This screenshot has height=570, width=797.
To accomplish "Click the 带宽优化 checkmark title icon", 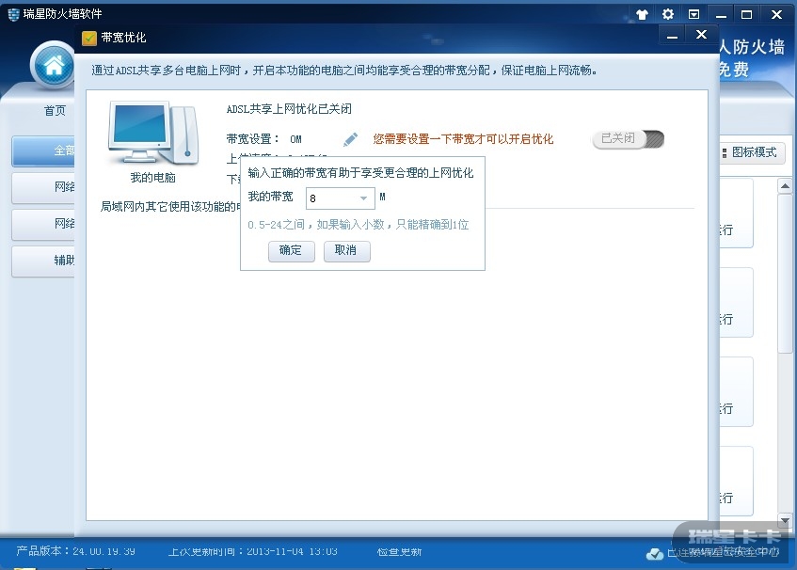I will pyautogui.click(x=89, y=39).
